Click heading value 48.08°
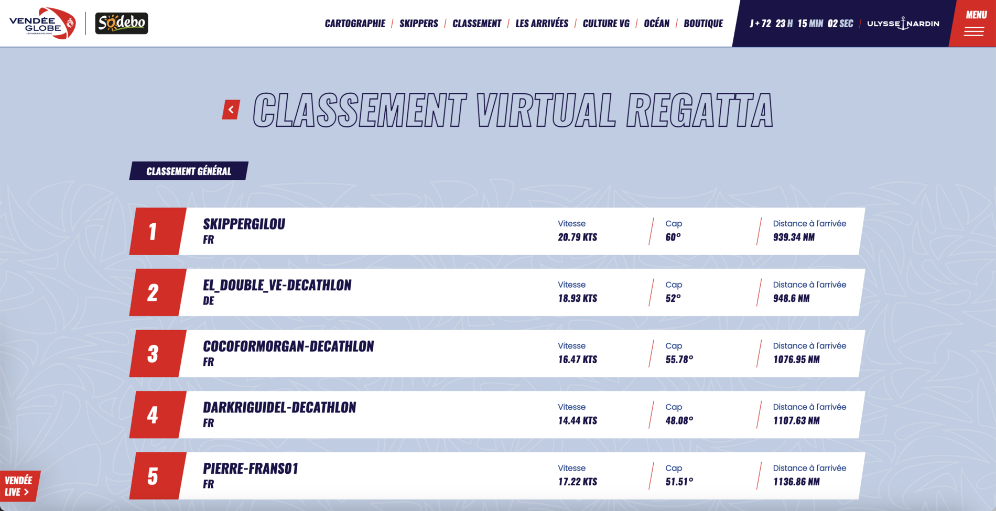This screenshot has width=996, height=511. [x=679, y=421]
